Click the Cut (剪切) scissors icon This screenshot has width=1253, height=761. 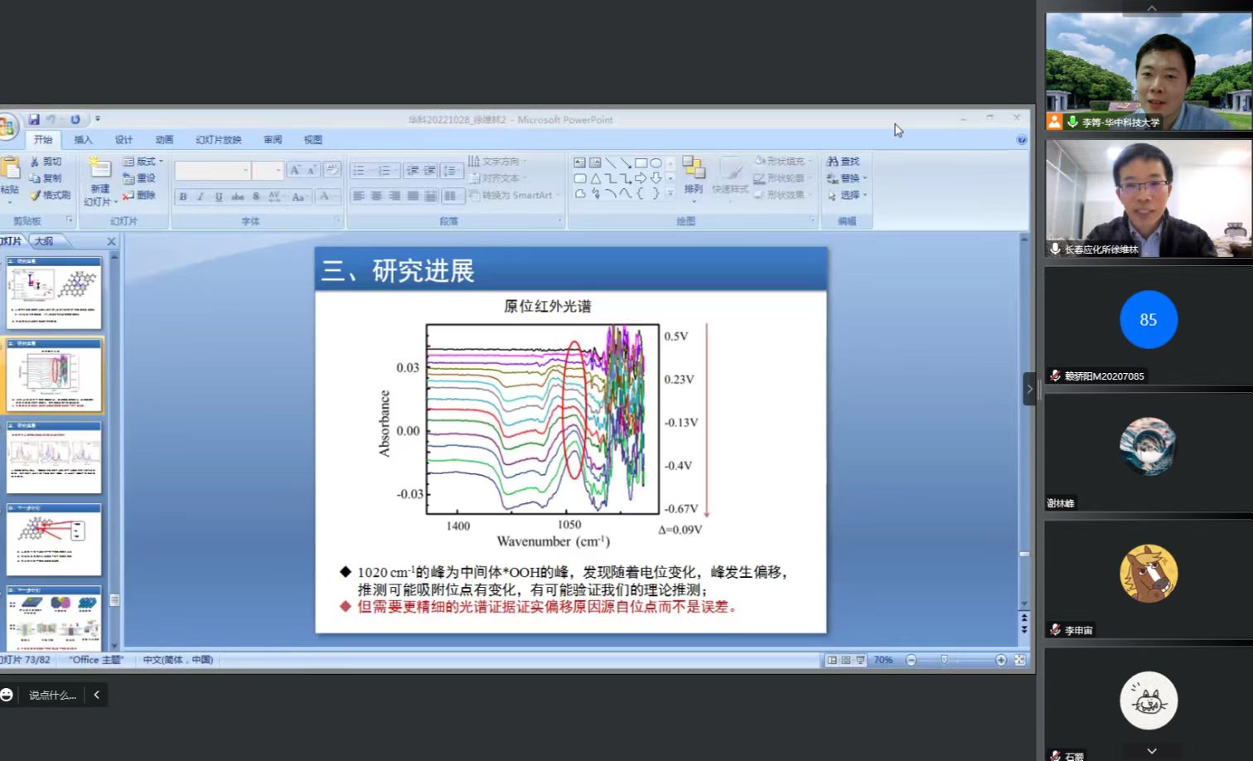point(35,162)
